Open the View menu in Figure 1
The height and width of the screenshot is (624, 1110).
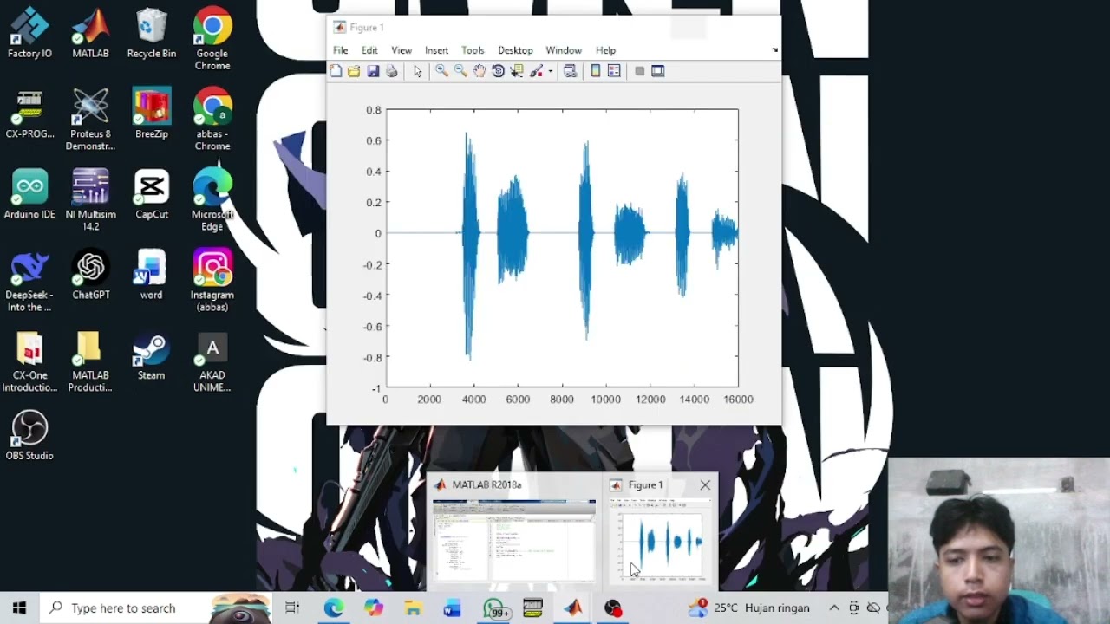(x=402, y=50)
